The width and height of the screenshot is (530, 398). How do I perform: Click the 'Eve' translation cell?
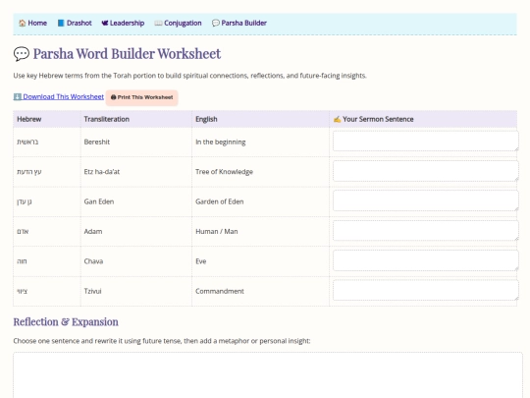(x=261, y=261)
